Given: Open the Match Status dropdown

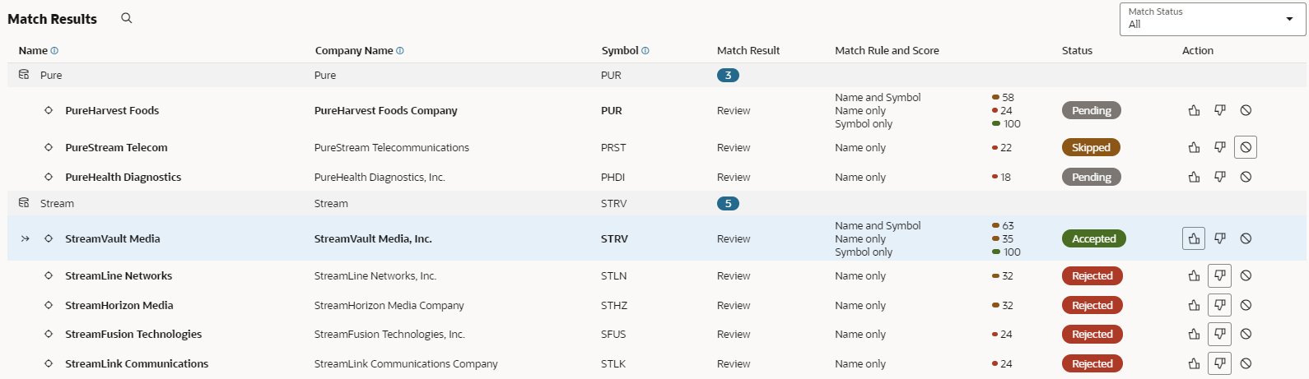Looking at the screenshot, I should [x=1212, y=19].
